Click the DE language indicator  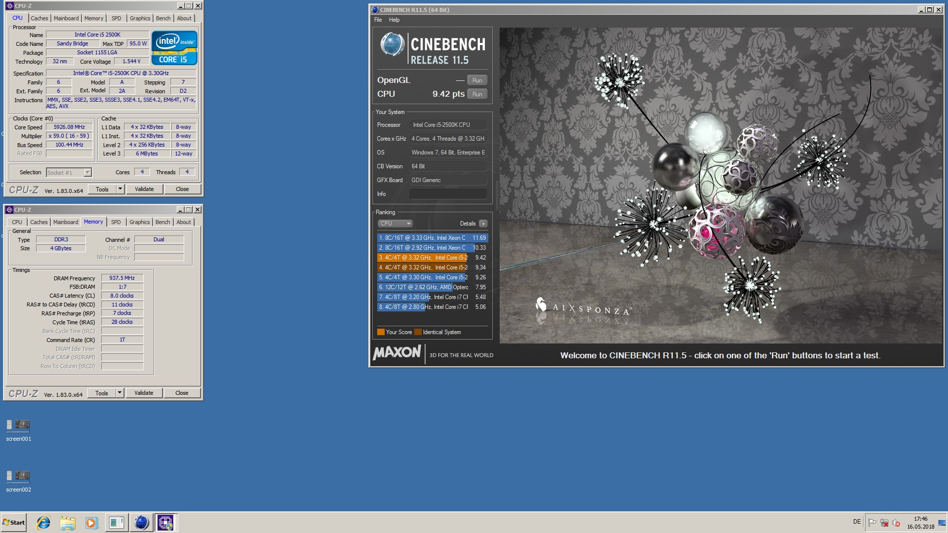point(857,522)
